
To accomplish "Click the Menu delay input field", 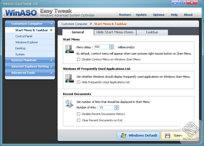I will 102,47.
